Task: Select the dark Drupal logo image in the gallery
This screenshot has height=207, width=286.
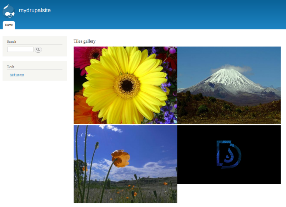Action: (x=229, y=153)
